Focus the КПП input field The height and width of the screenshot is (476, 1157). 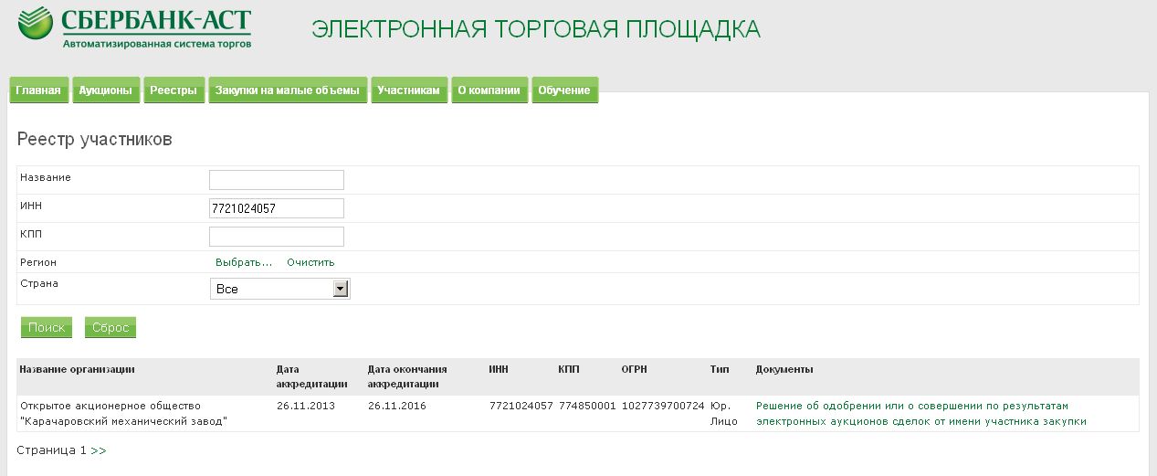point(277,237)
